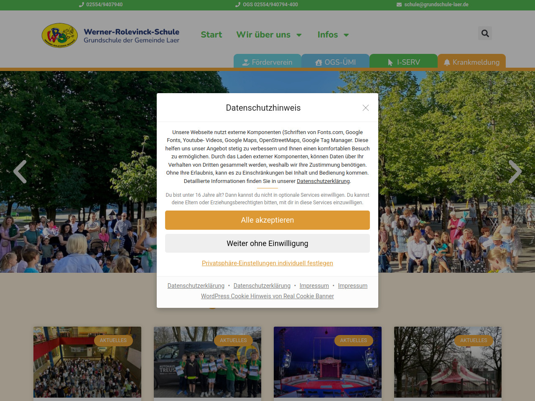The image size is (535, 401).
Task: Open the Start menu item
Action: tap(211, 35)
